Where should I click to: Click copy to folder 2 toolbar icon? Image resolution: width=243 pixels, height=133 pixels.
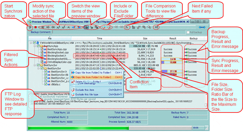pyautogui.click(x=53, y=27)
